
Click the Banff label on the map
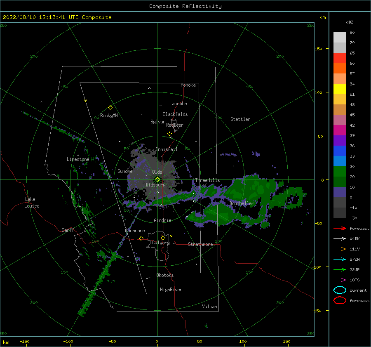68,230
